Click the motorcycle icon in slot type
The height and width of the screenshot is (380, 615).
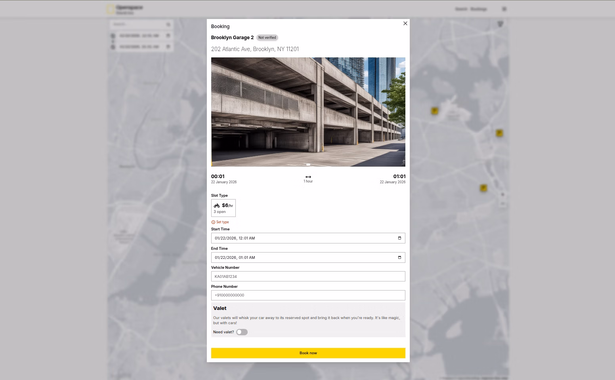pyautogui.click(x=217, y=205)
